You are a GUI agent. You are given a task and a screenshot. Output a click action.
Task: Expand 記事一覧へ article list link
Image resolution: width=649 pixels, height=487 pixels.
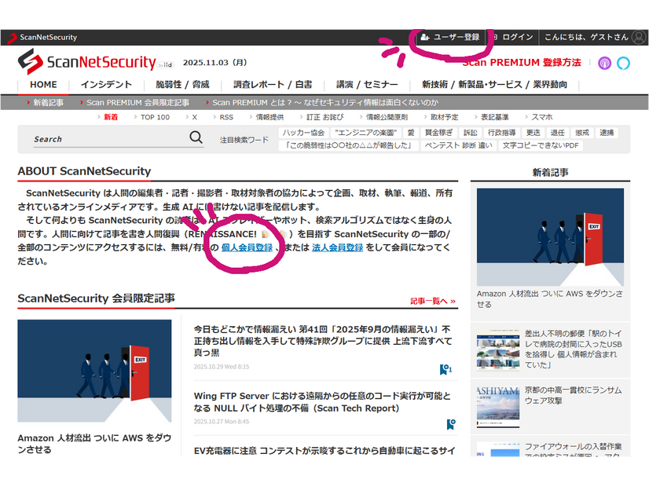[x=432, y=301]
